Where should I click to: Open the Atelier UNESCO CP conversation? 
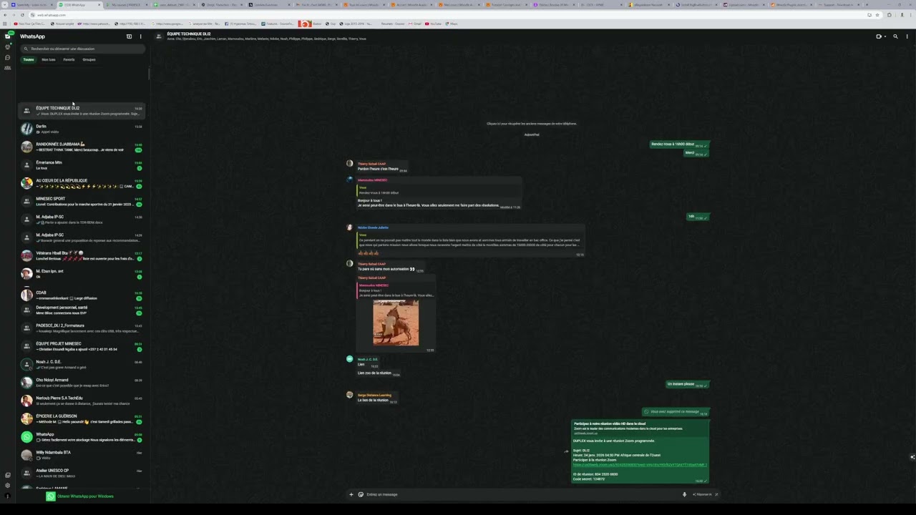[x=82, y=473]
